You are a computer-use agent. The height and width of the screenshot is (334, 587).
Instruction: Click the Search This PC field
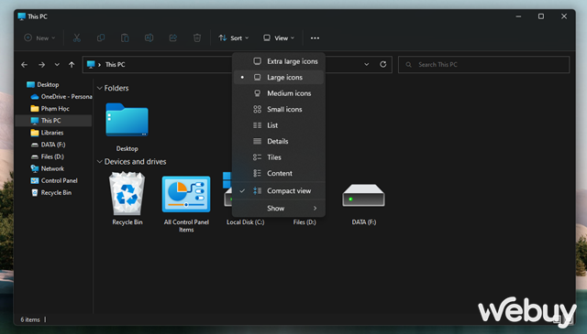[x=483, y=65]
